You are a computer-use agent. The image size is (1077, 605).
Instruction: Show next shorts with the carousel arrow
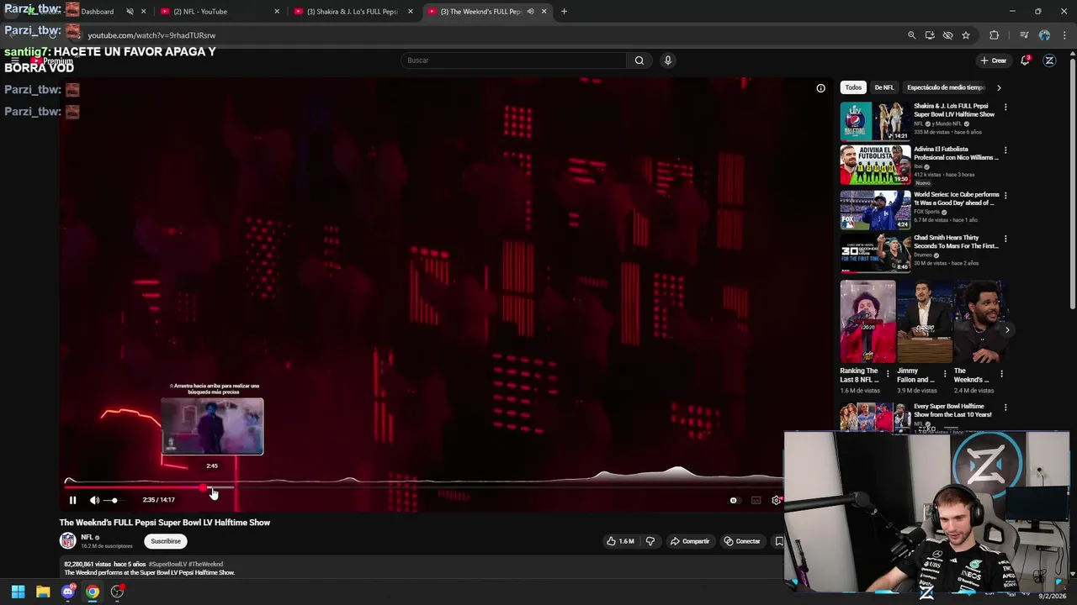[x=1007, y=329]
